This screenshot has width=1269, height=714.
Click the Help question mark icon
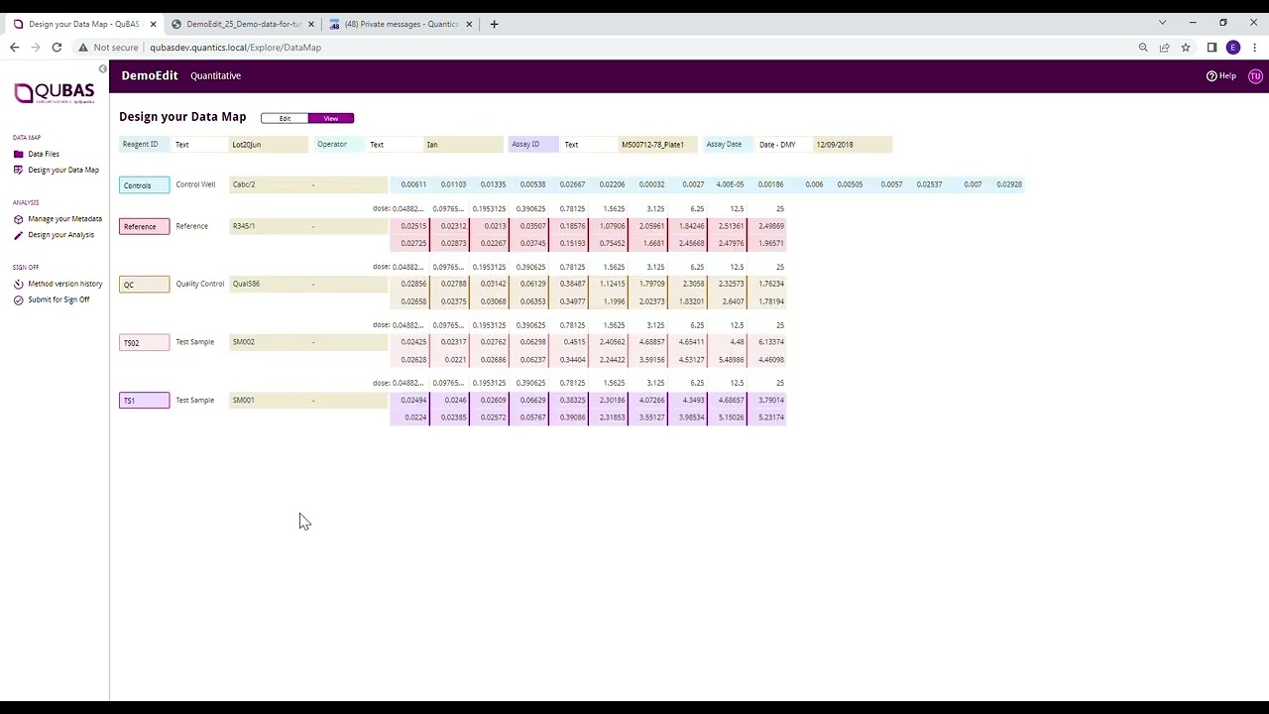[x=1211, y=75]
